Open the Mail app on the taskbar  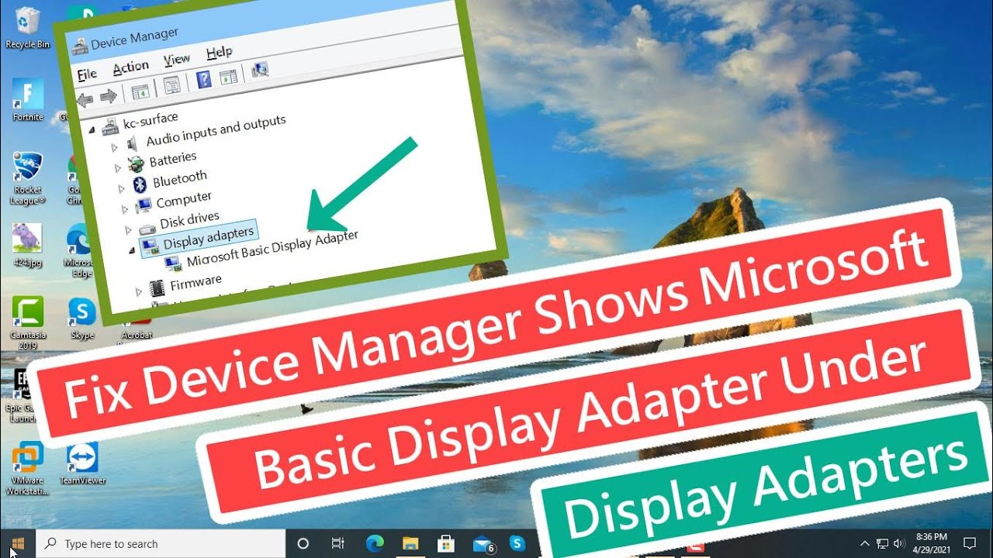483,543
